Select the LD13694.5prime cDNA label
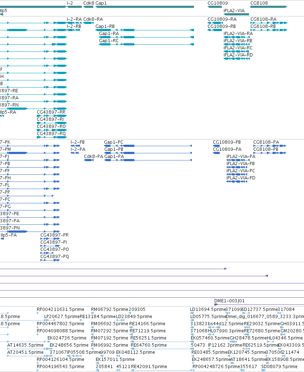This screenshot has height=372, width=304. click(208, 309)
